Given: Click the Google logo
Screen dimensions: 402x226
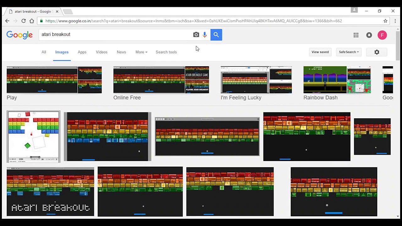Looking at the screenshot, I should 19,35.
